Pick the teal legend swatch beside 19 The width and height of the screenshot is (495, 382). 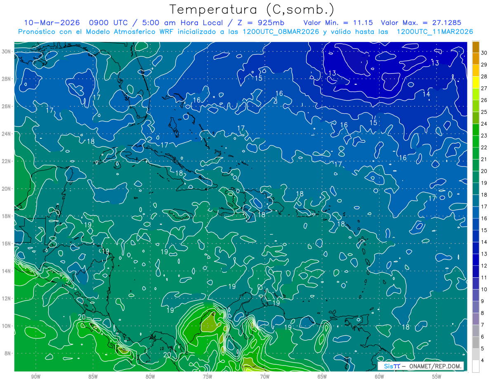point(476,177)
